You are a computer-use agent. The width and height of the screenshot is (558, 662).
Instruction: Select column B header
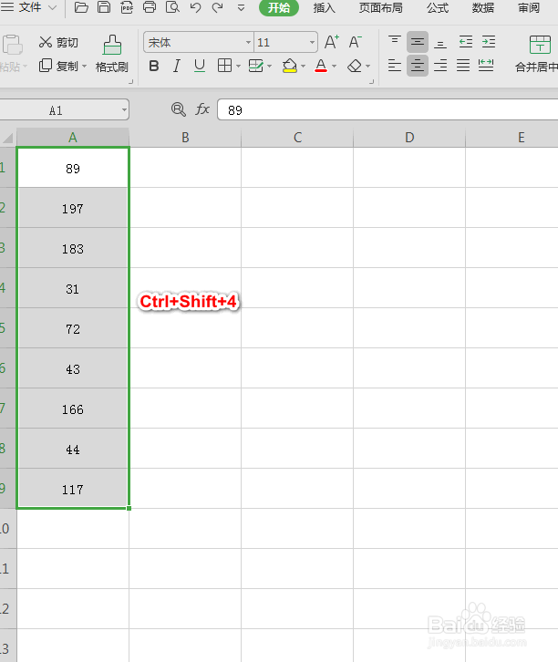coord(185,138)
